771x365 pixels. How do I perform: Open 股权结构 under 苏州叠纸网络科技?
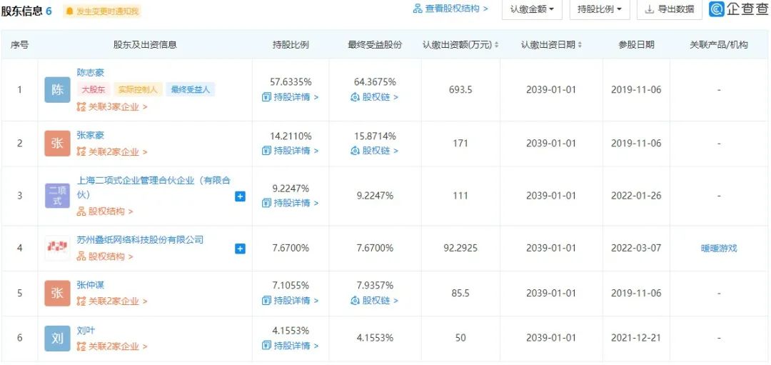click(x=105, y=256)
